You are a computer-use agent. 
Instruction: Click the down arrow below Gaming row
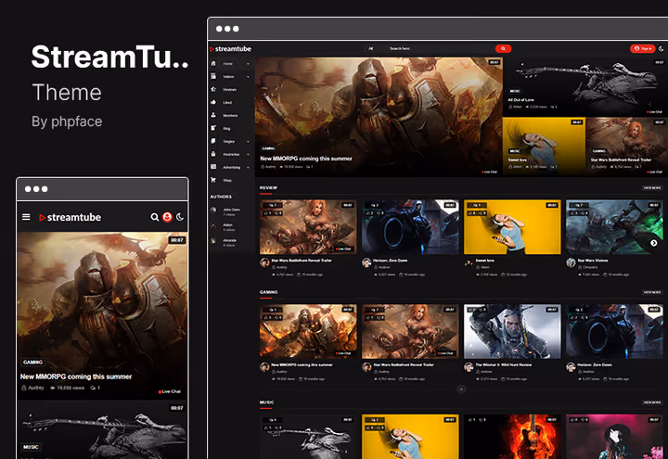(x=461, y=389)
